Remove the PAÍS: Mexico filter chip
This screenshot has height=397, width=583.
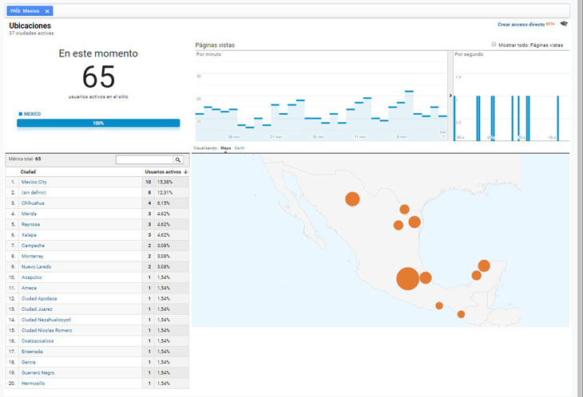coord(47,11)
